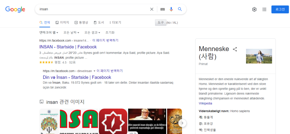Click the (ko / AL) label
Viewport: 290px width, 134px height.
172,23
